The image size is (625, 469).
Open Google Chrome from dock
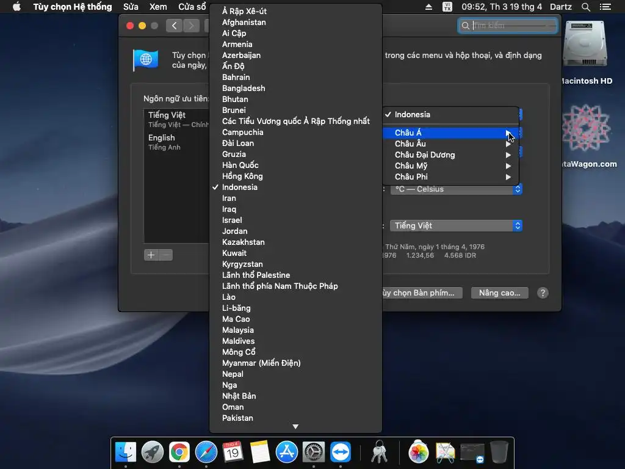tap(179, 453)
